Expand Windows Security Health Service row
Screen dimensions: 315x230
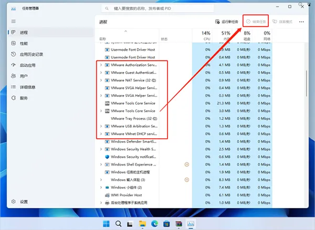(101, 149)
